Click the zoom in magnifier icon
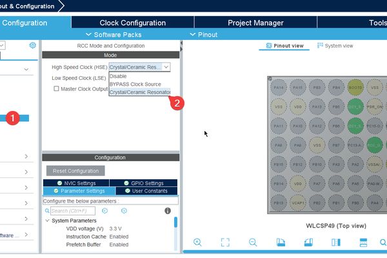The image size is (387, 258). 197,243
